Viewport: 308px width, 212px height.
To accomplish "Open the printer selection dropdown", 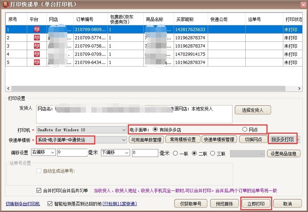I will [x=124, y=129].
